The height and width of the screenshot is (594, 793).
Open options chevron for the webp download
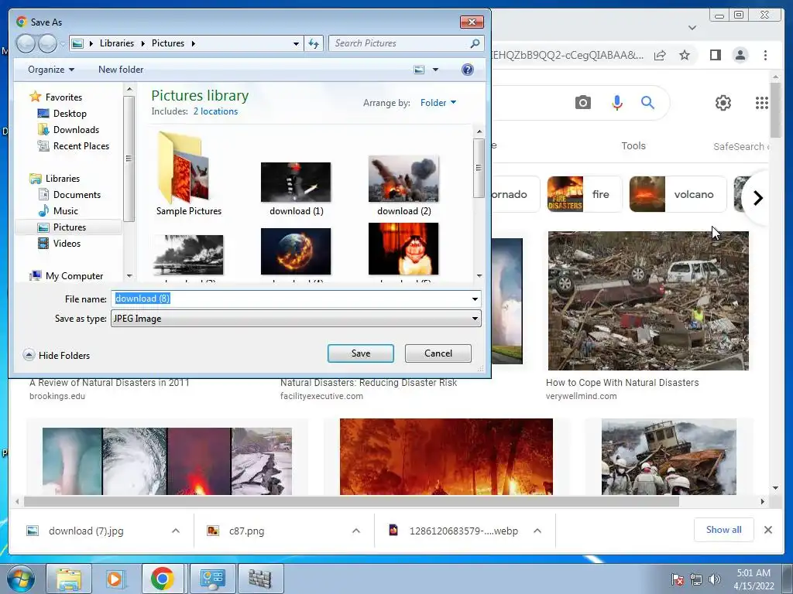pos(537,531)
